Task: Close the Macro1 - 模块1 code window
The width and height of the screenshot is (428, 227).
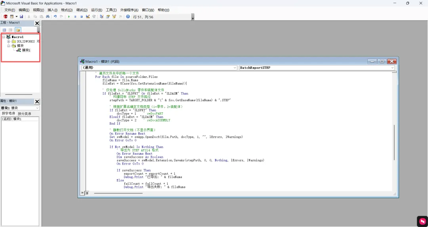Action: pyautogui.click(x=392, y=62)
